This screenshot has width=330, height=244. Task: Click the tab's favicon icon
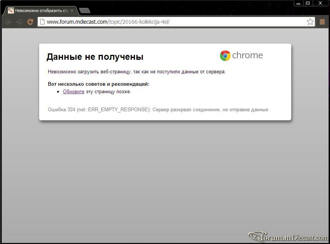pos(11,11)
